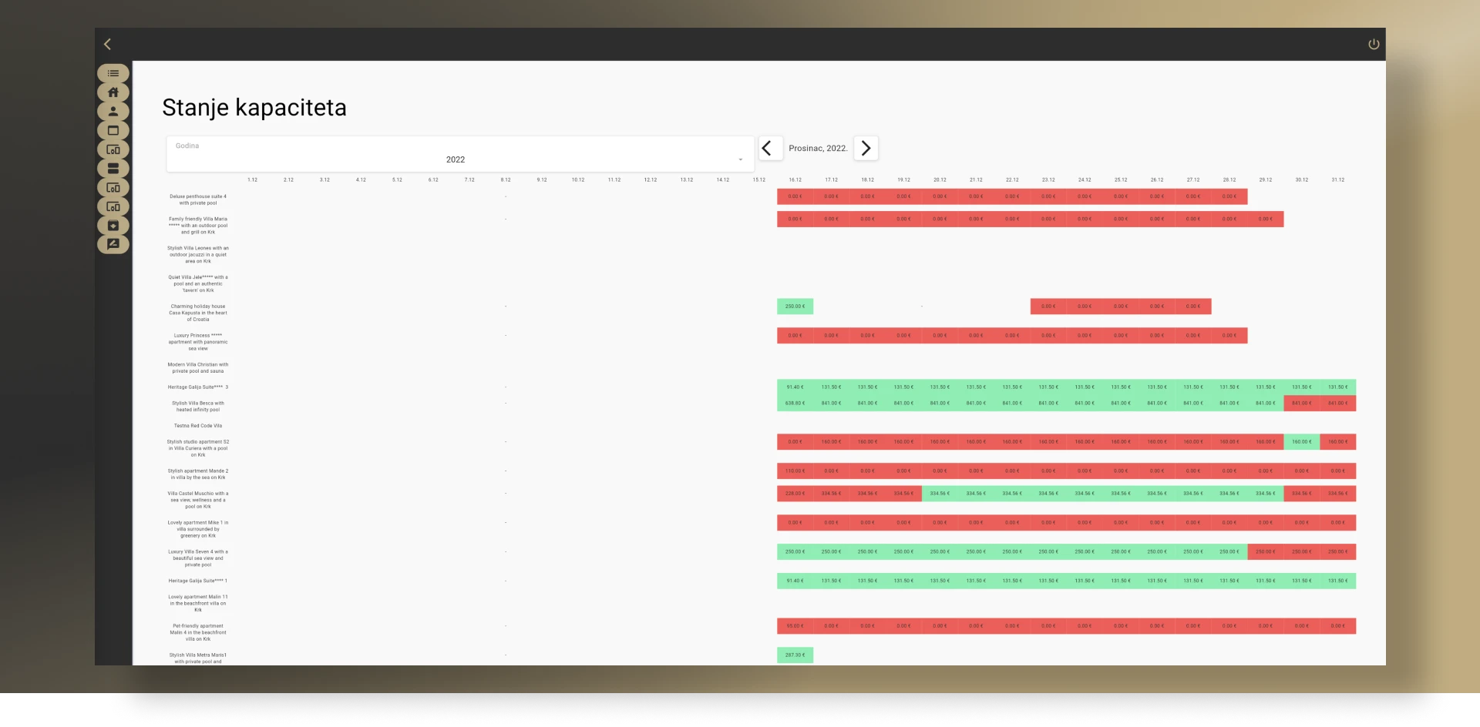Select 0.00 € Luxury Princess cell on 16.12

795,336
